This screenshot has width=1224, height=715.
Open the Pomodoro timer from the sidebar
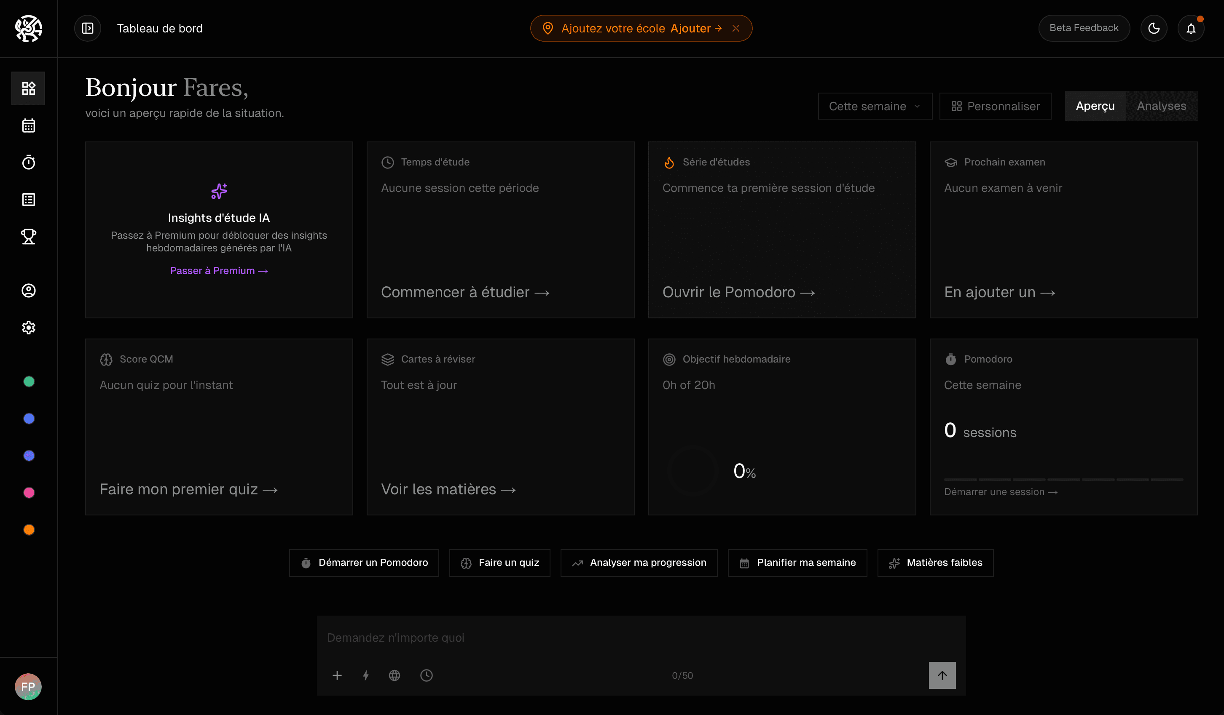(28, 162)
